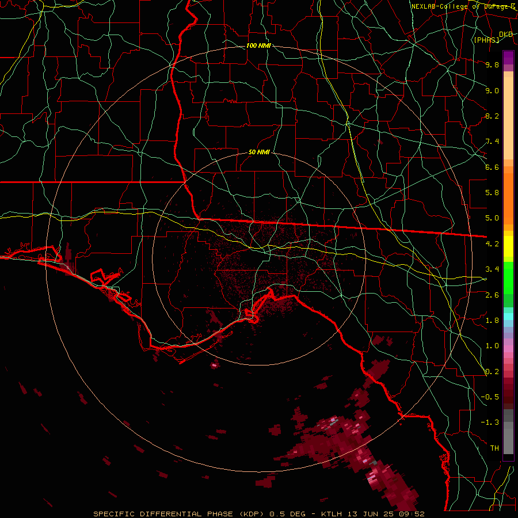This screenshot has width=518, height=518.
Task: Pick the orange color bar segment
Action: [x=508, y=198]
